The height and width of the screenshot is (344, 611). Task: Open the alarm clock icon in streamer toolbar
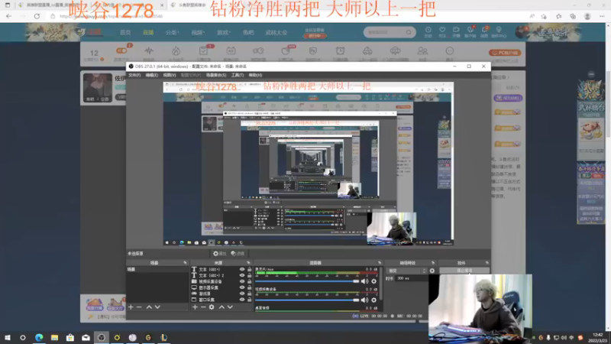coord(340,51)
